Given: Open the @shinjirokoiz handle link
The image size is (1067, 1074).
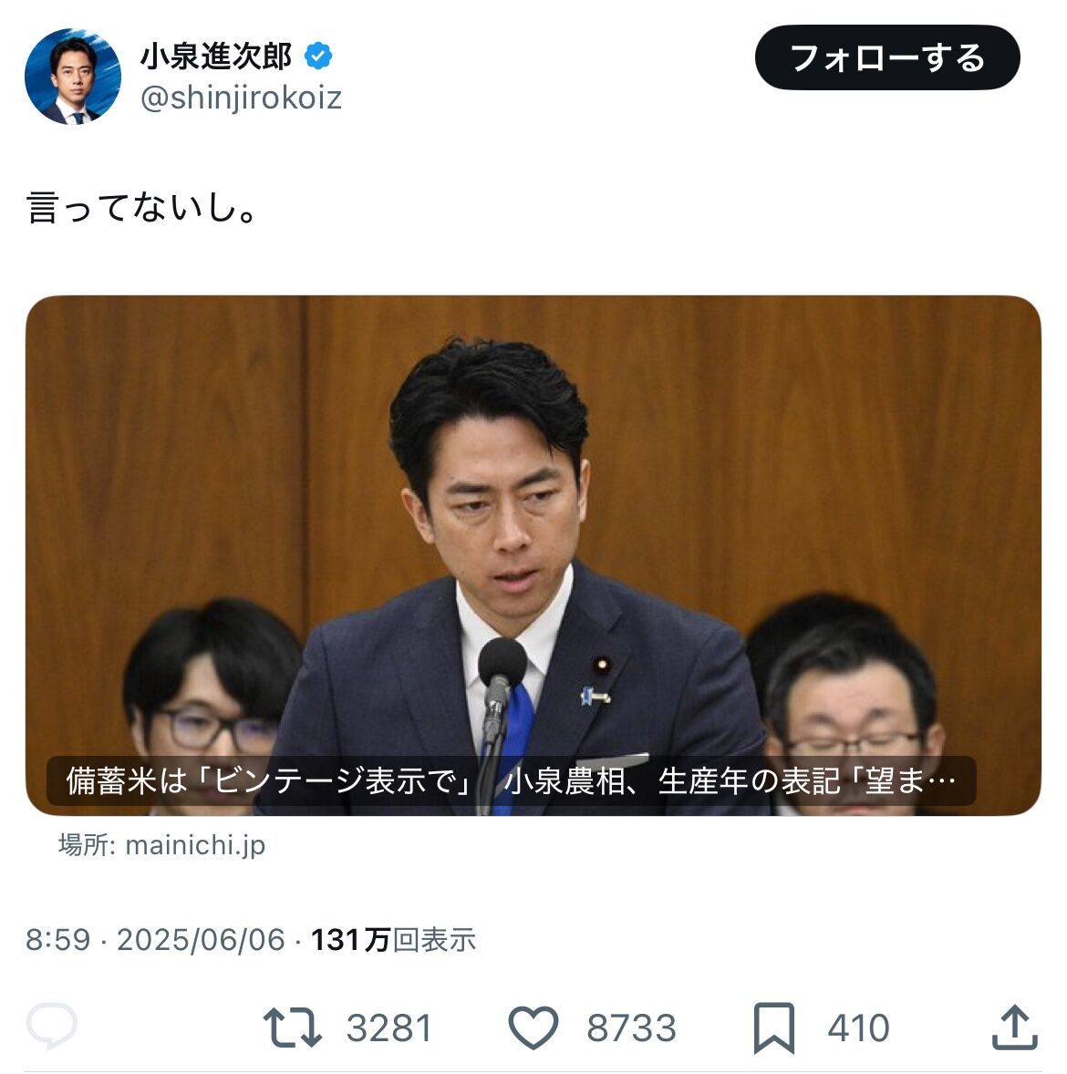Looking at the screenshot, I should [x=241, y=98].
